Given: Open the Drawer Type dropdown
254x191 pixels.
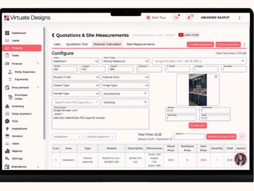Looking at the screenshot, I should [x=76, y=85].
